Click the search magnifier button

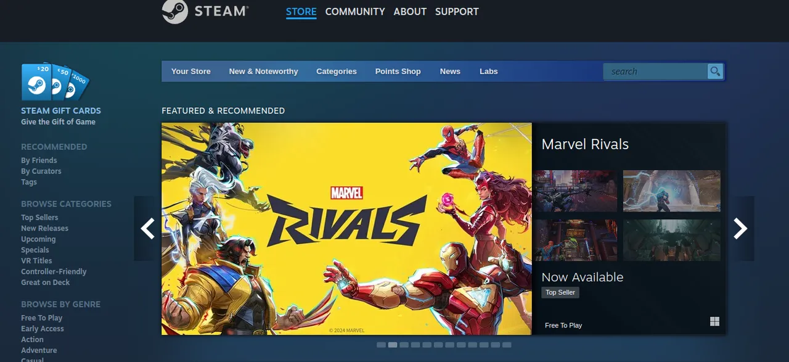click(715, 72)
